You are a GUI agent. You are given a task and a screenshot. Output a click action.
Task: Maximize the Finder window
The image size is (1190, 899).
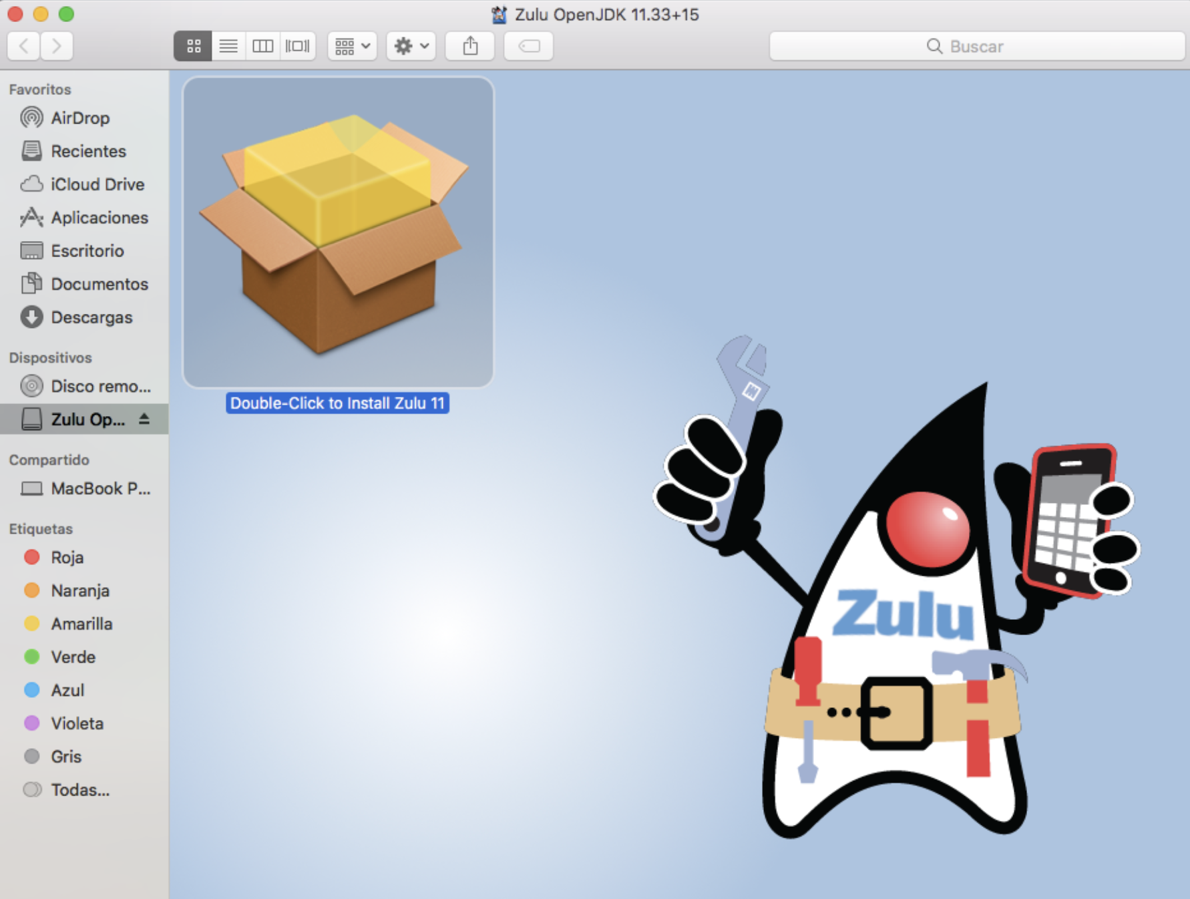tap(66, 13)
